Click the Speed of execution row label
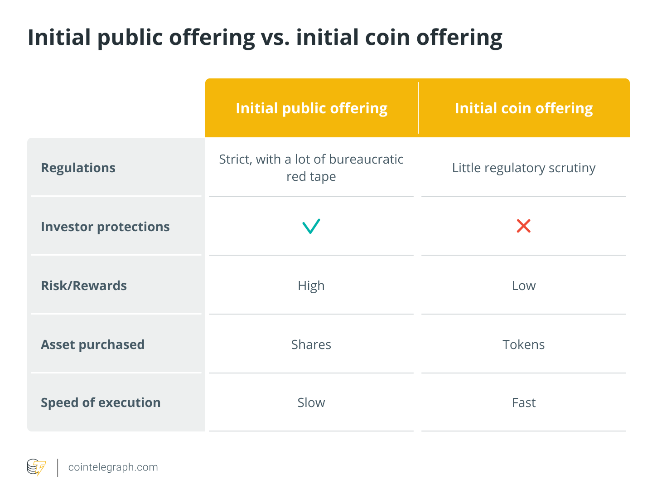 point(101,402)
